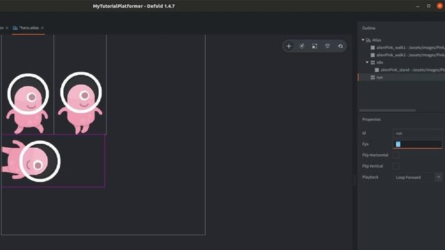Open the visibility filters toolbar icon
445x250 pixels.
[327, 47]
